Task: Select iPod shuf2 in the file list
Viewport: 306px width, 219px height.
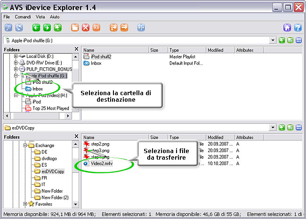Action: click(101, 57)
